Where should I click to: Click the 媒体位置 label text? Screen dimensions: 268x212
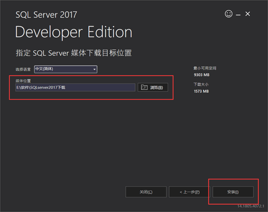[23, 81]
